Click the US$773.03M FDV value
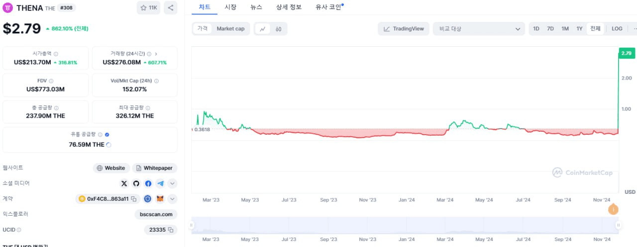This screenshot has width=637, height=247. click(x=46, y=89)
